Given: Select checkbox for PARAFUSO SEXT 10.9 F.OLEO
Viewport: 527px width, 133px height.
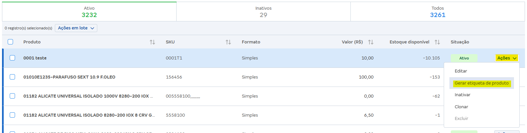Looking at the screenshot, I should pyautogui.click(x=12, y=77).
